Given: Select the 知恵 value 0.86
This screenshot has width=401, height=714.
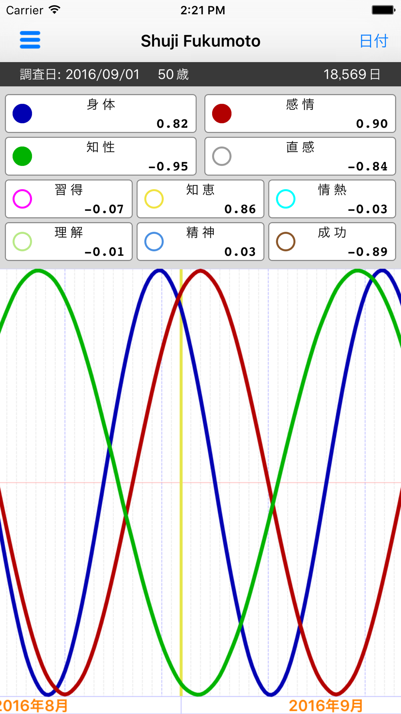Looking at the screenshot, I should tap(240, 209).
